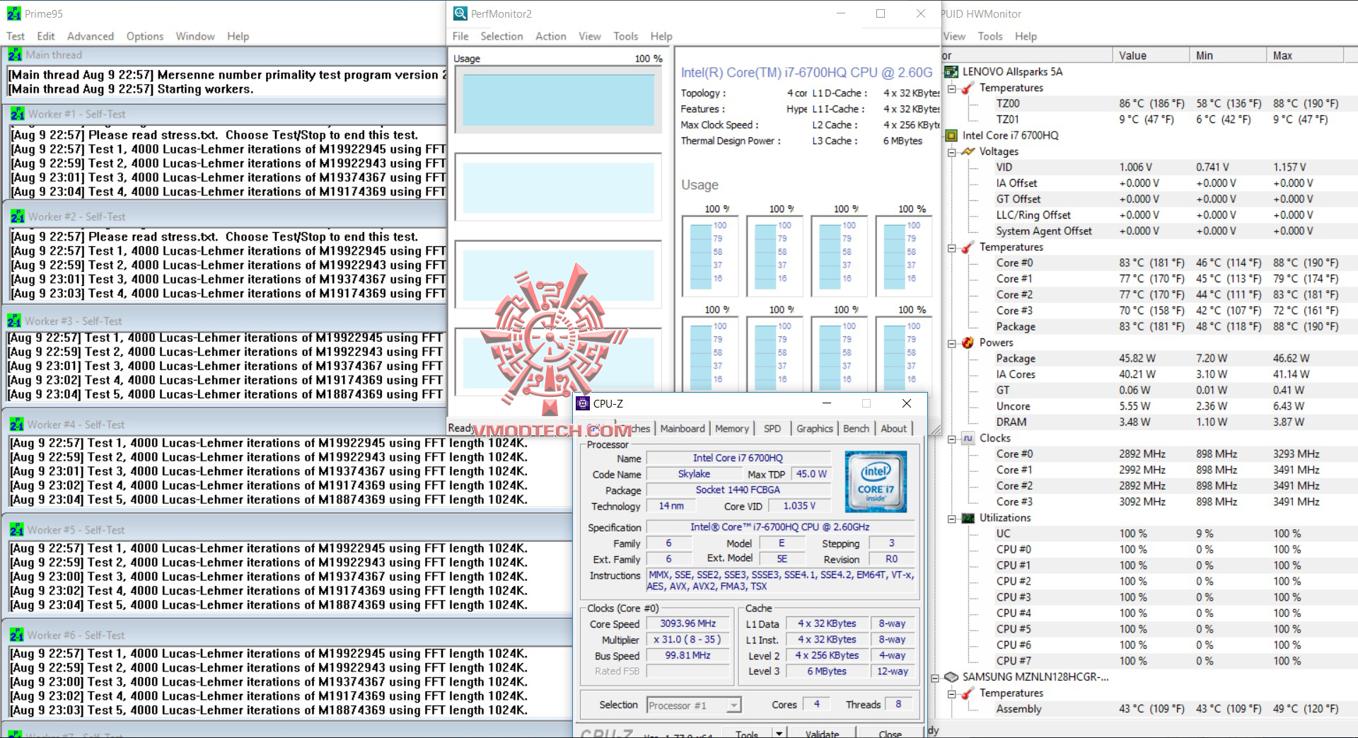Click the SAMSUNG MZNLN128HCGR drive icon
The image size is (1358, 738).
tap(951, 677)
